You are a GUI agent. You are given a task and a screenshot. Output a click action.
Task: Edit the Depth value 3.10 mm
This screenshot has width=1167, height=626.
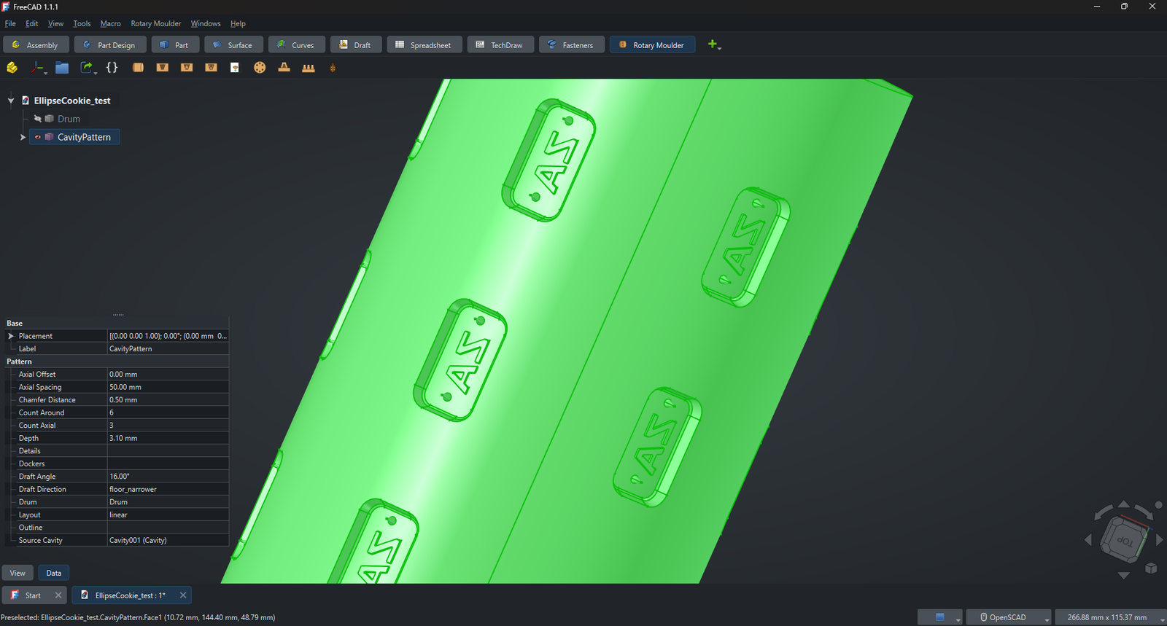pyautogui.click(x=168, y=438)
